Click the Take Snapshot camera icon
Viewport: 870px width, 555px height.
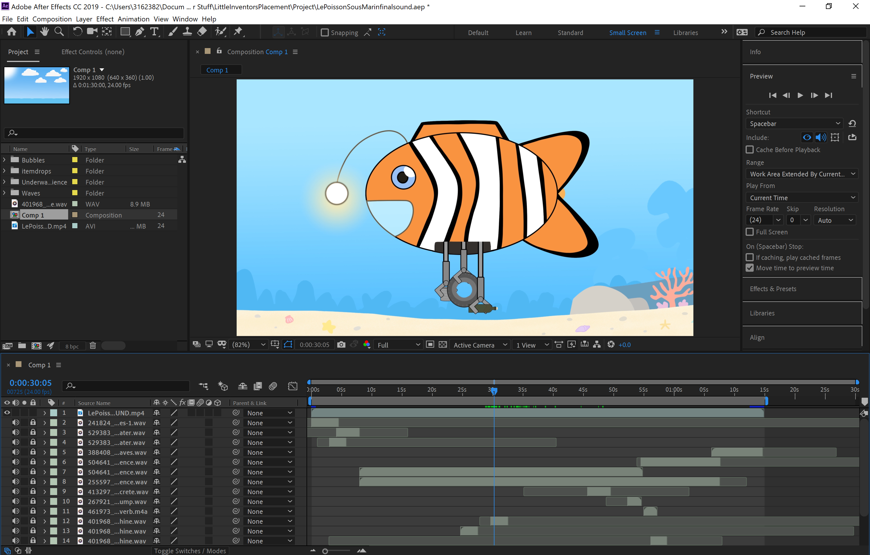pyautogui.click(x=341, y=345)
